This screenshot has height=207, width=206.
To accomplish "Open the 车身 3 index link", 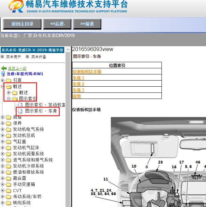I will pos(78,90).
